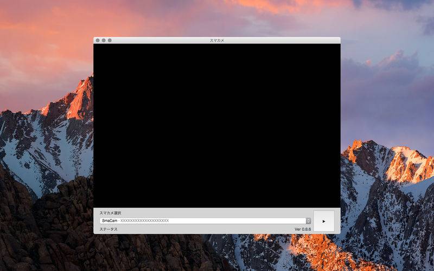Click the Ver 0.8.6 version text
Image resolution: width=434 pixels, height=271 pixels.
click(x=303, y=229)
